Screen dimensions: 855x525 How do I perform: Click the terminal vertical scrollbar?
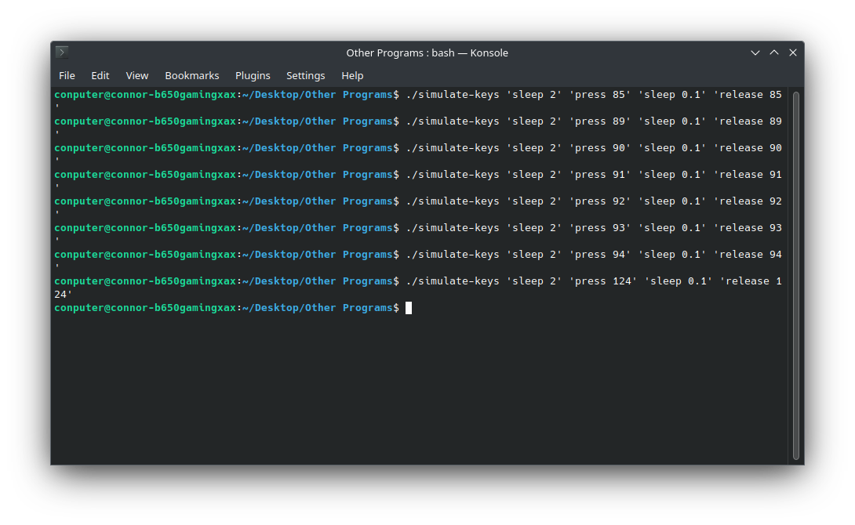(x=796, y=276)
